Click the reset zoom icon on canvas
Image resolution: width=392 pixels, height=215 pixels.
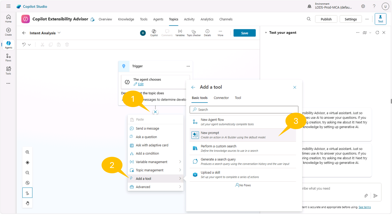[x=27, y=183]
